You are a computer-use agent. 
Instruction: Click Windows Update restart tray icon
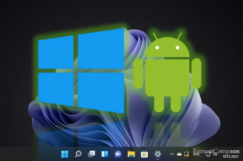pos(187,154)
